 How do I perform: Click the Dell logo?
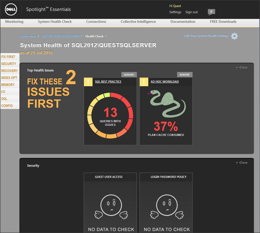click(11, 9)
